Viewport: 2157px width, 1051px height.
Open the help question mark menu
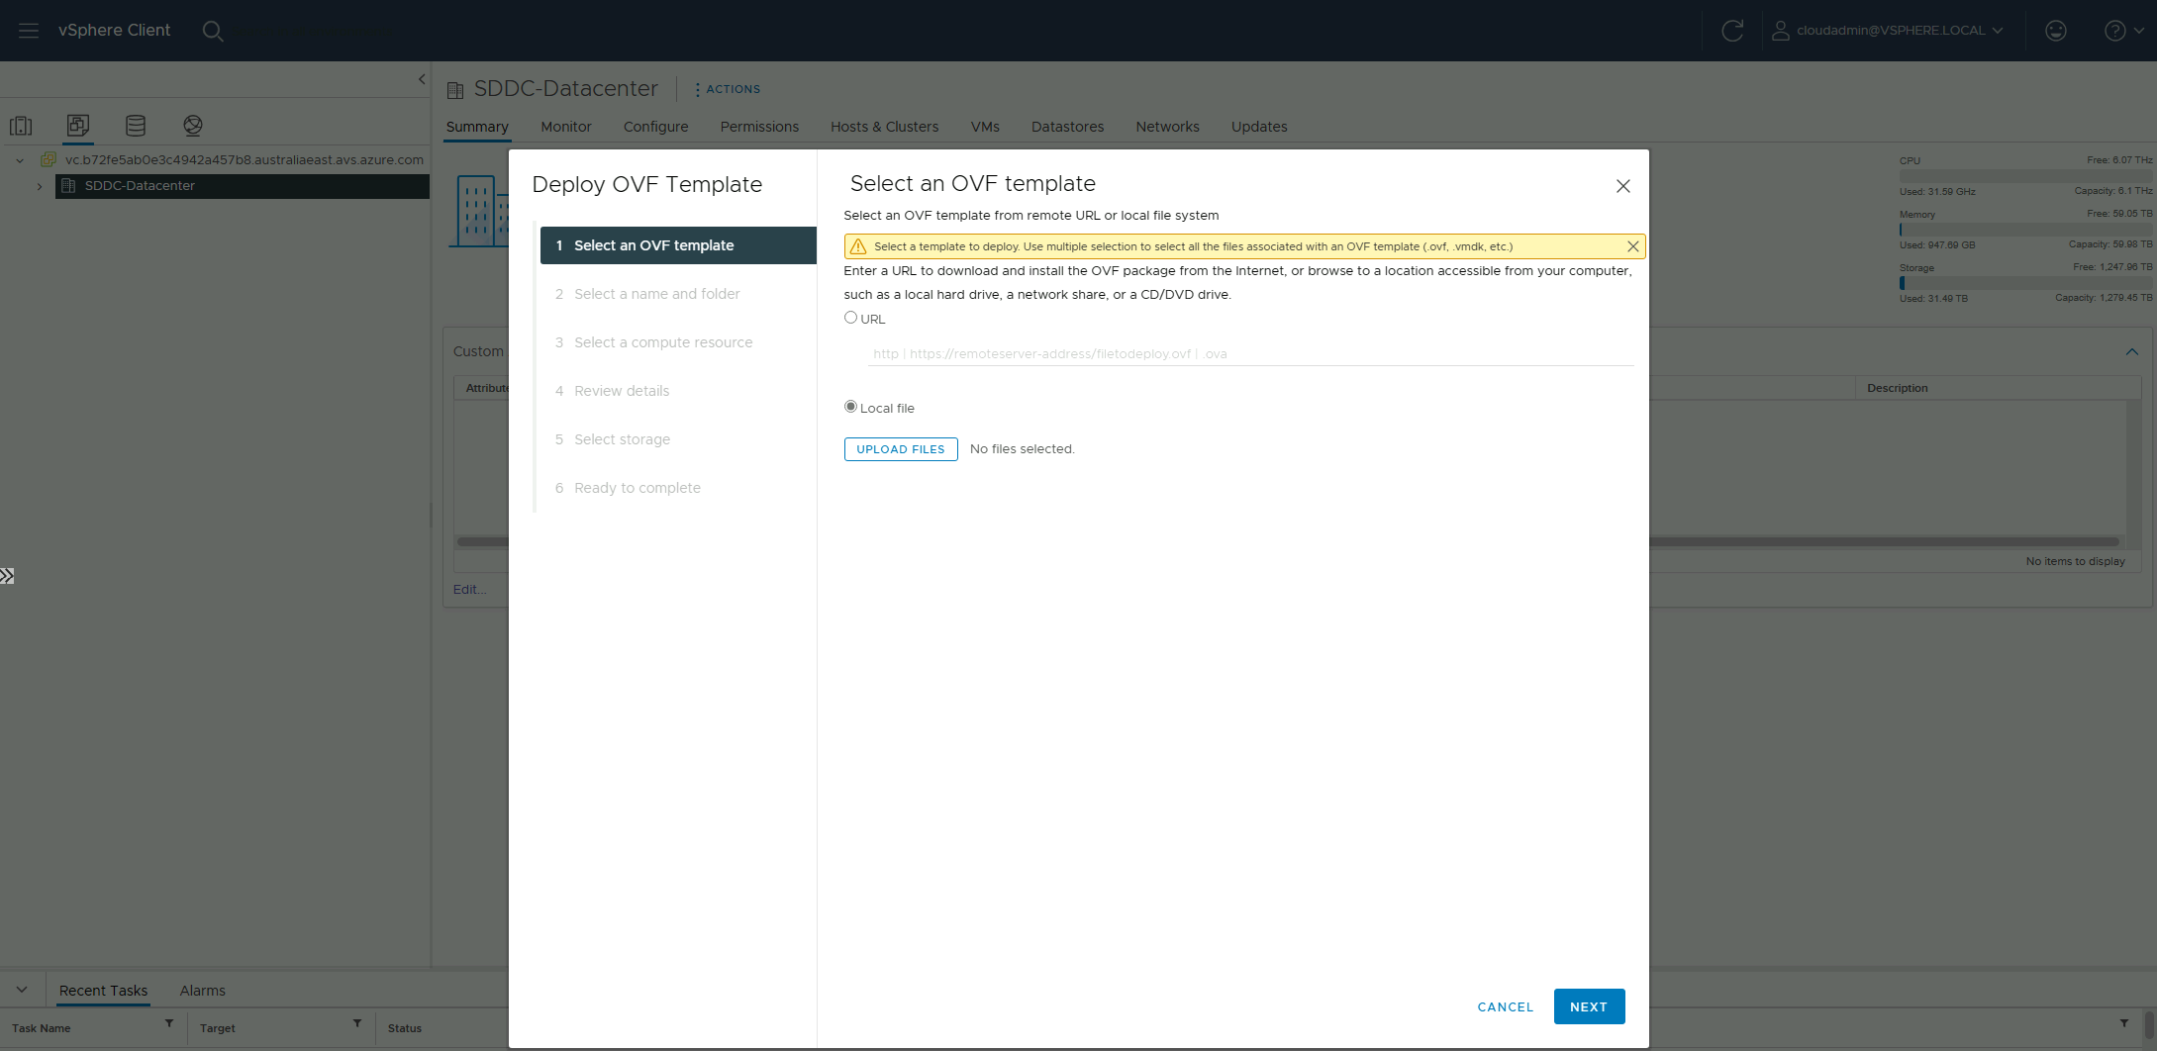click(x=2123, y=31)
